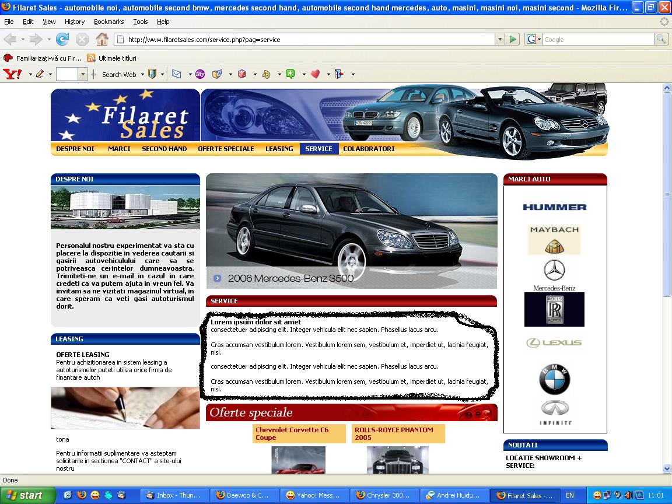Screen dimensions: 672x504
Task: Click the red heart toolbar icon
Action: click(315, 74)
